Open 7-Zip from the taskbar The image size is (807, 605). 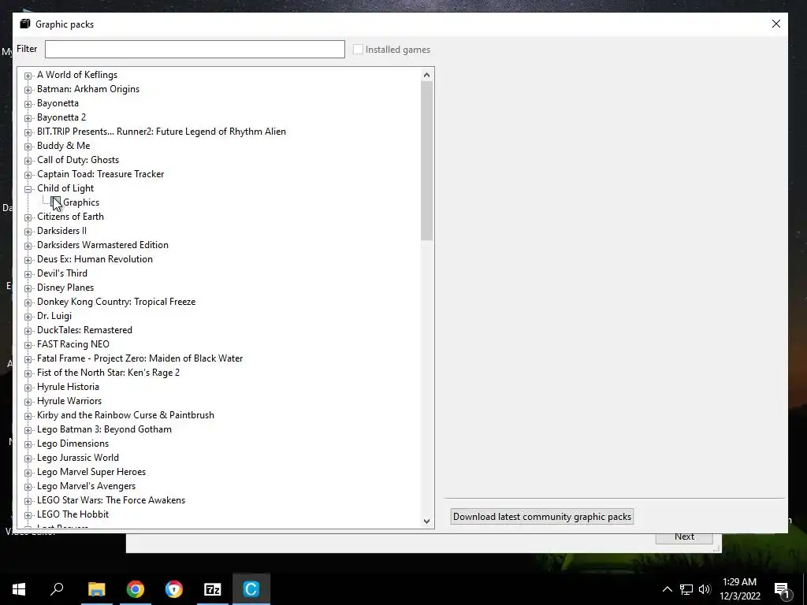213,589
